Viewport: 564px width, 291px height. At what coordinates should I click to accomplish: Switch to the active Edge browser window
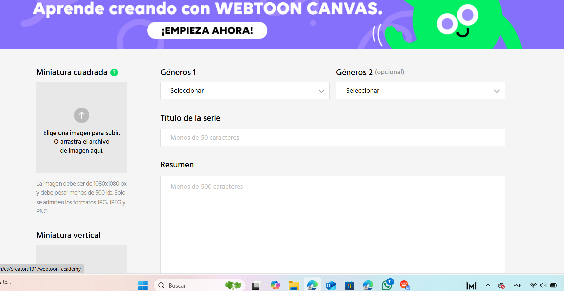[312, 285]
